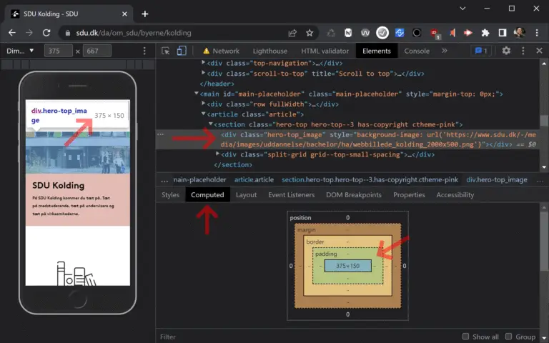This screenshot has height=343, width=549.
Task: Select the Computed pane tab
Action: point(207,195)
